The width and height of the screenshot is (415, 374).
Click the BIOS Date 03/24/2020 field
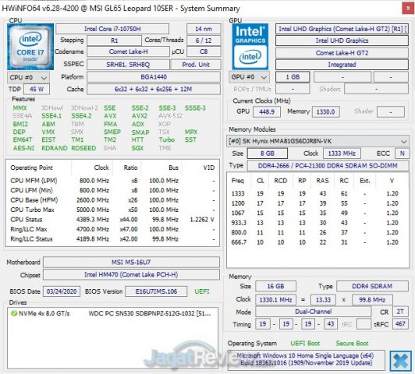tap(62, 291)
